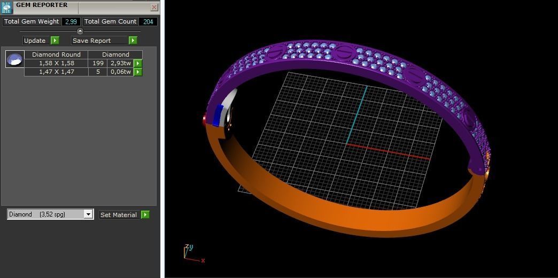This screenshot has width=558, height=278.
Task: Click the green arrow next to Set Material
Action: point(145,214)
